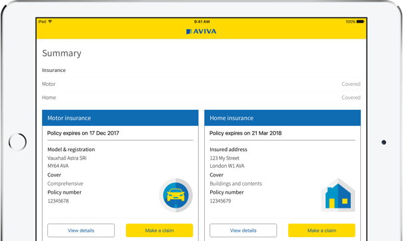Select the Home row in Insurance list

(201, 97)
